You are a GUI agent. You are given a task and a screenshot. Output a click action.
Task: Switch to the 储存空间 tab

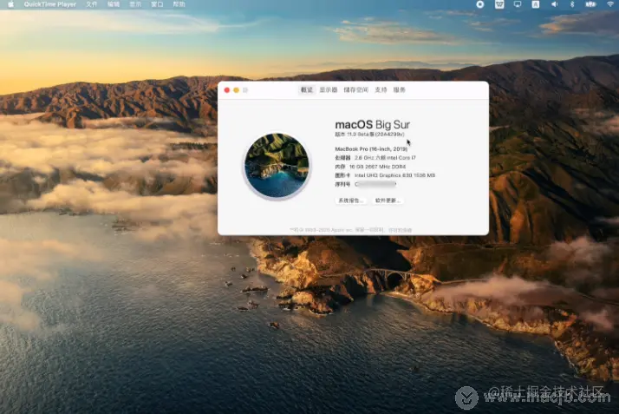(356, 90)
